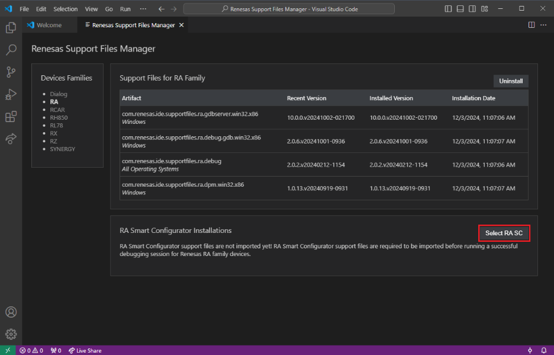Toggle the Primary Side Bar layout icon
Image resolution: width=554 pixels, height=355 pixels.
[x=449, y=9]
